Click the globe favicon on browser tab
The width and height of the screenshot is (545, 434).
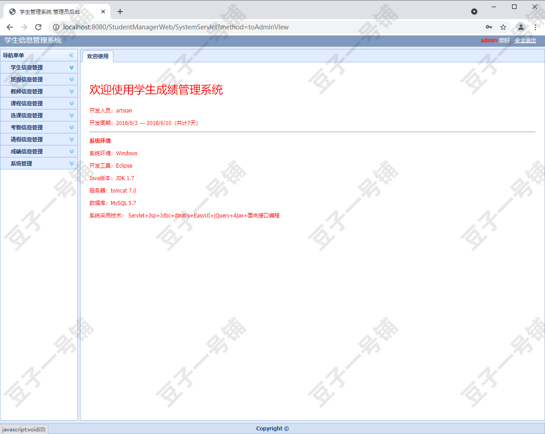point(12,12)
